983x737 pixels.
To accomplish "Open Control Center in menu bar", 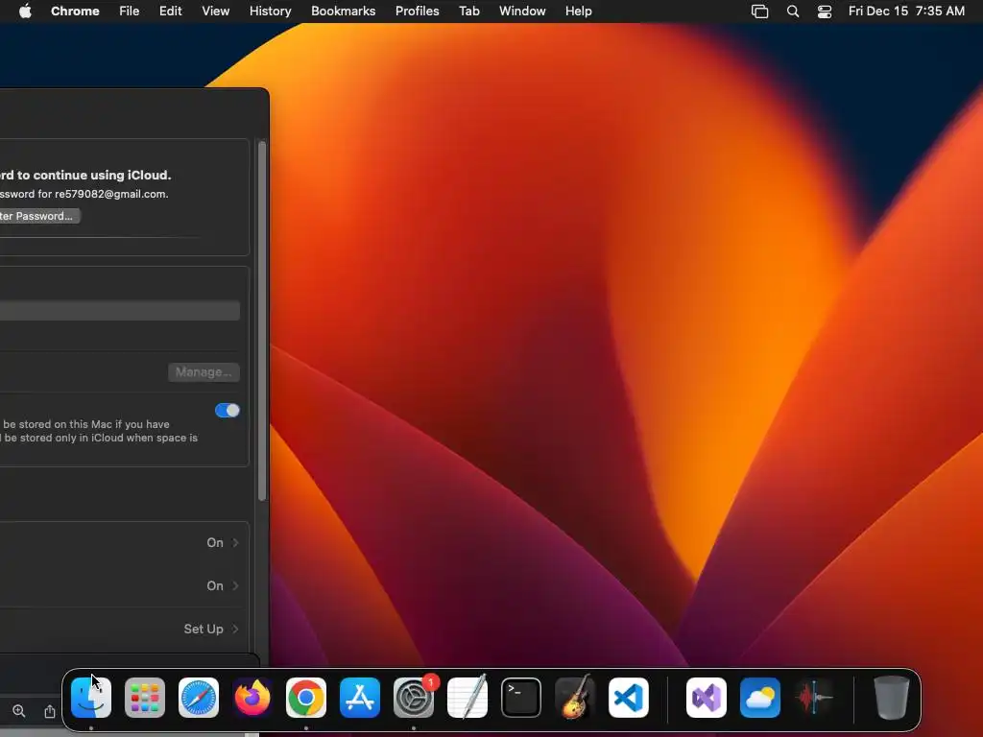I will tap(825, 12).
